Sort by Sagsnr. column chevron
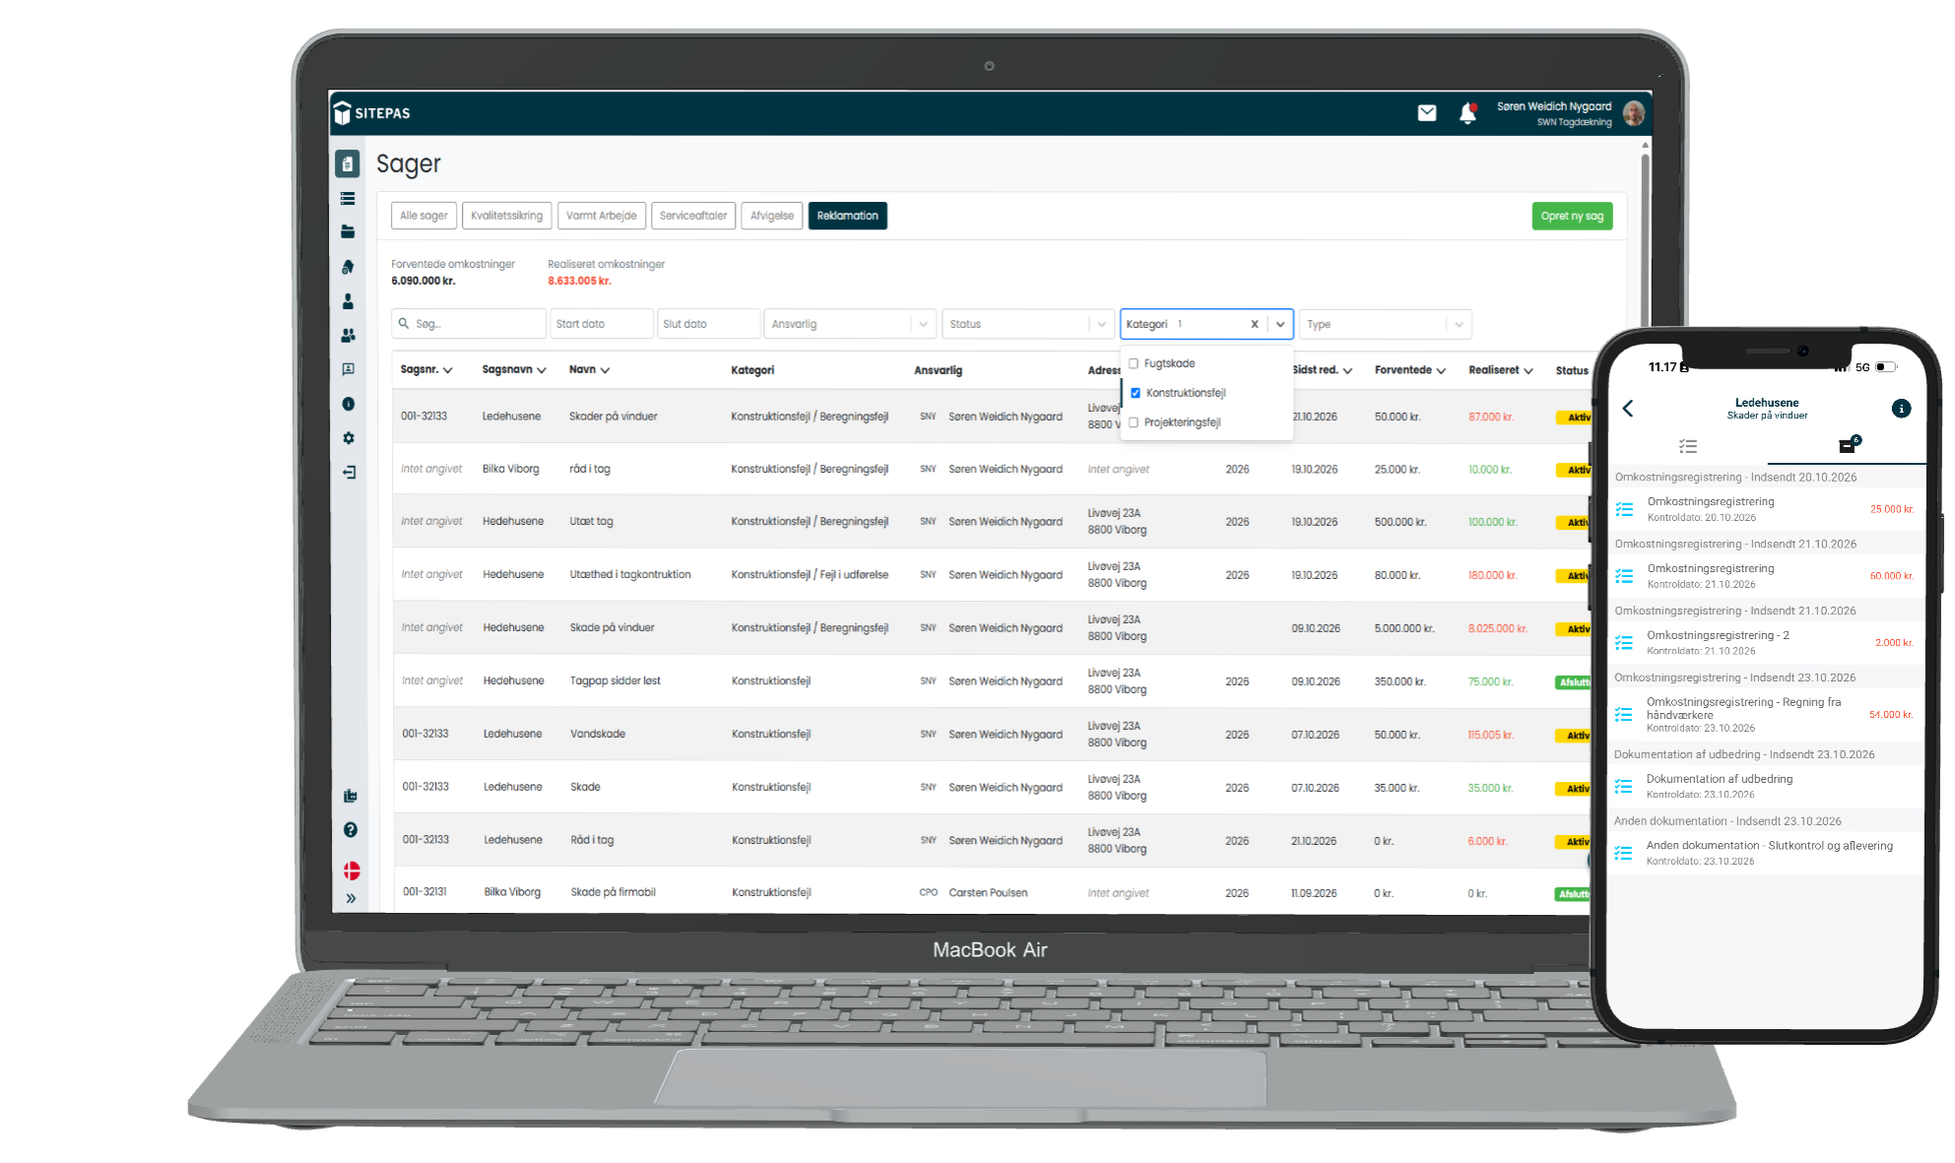Viewport: 1955px width, 1163px height. tap(448, 371)
